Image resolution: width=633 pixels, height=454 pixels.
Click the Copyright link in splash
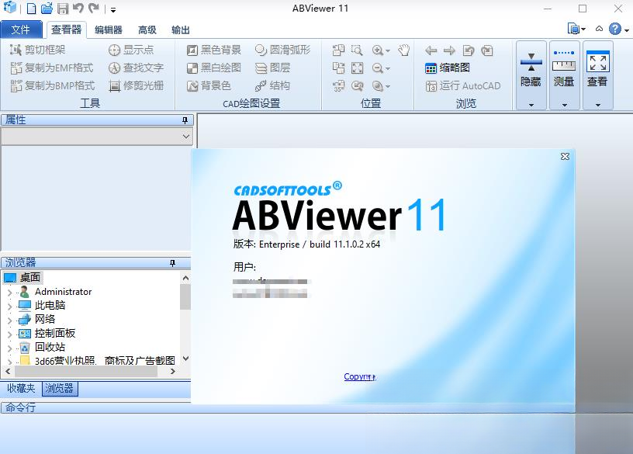click(360, 376)
